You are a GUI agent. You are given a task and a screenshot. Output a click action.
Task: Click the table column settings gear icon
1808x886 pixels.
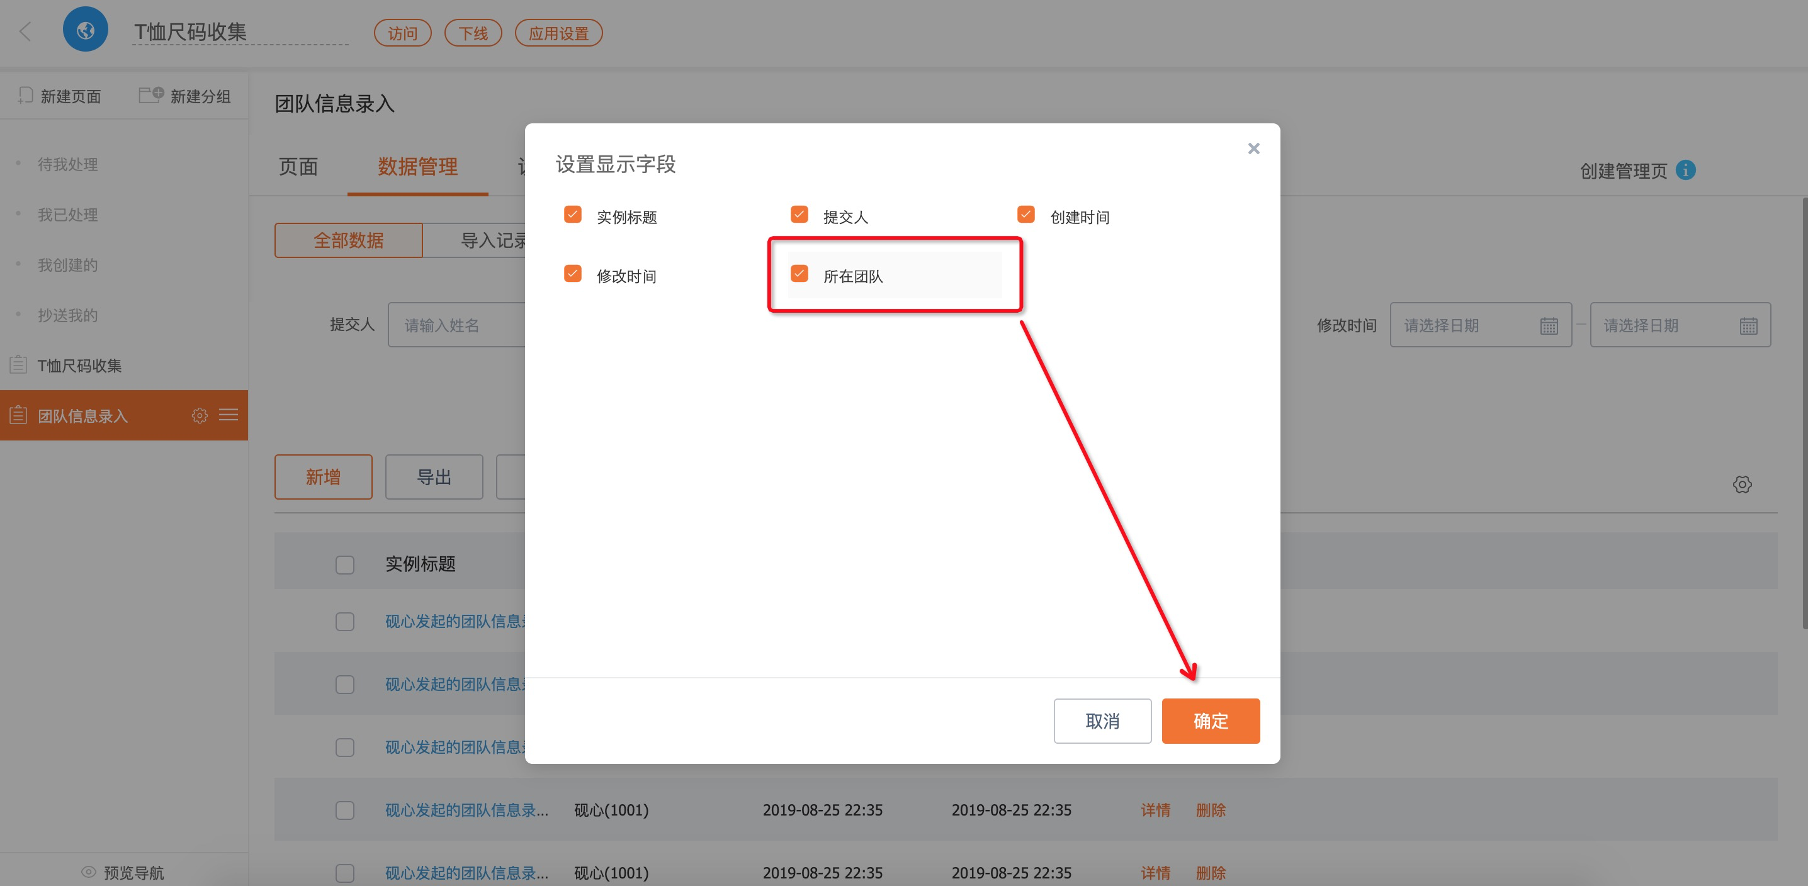click(1741, 484)
